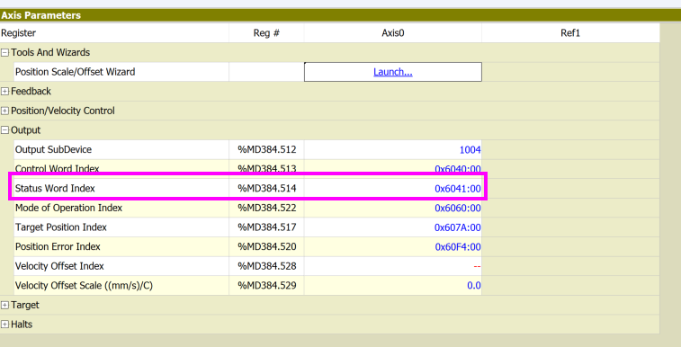Select the Register column header
681x347 pixels.
pos(114,33)
